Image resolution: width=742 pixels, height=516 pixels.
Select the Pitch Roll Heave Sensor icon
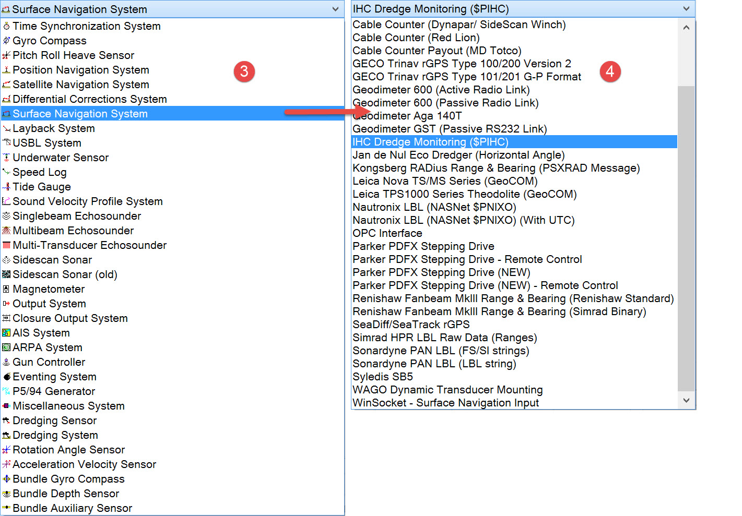[x=6, y=55]
